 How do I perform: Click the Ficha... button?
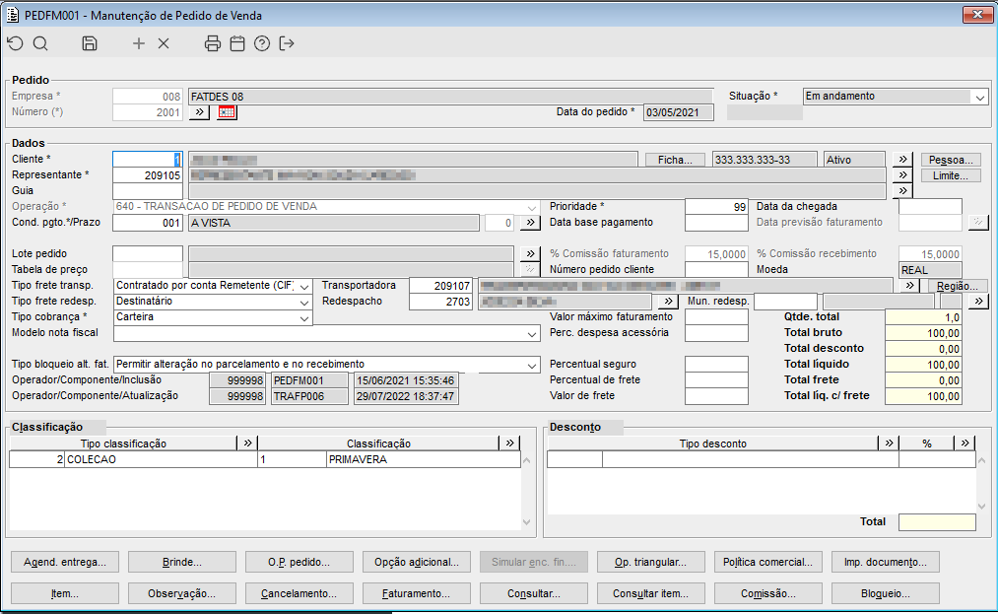point(675,160)
